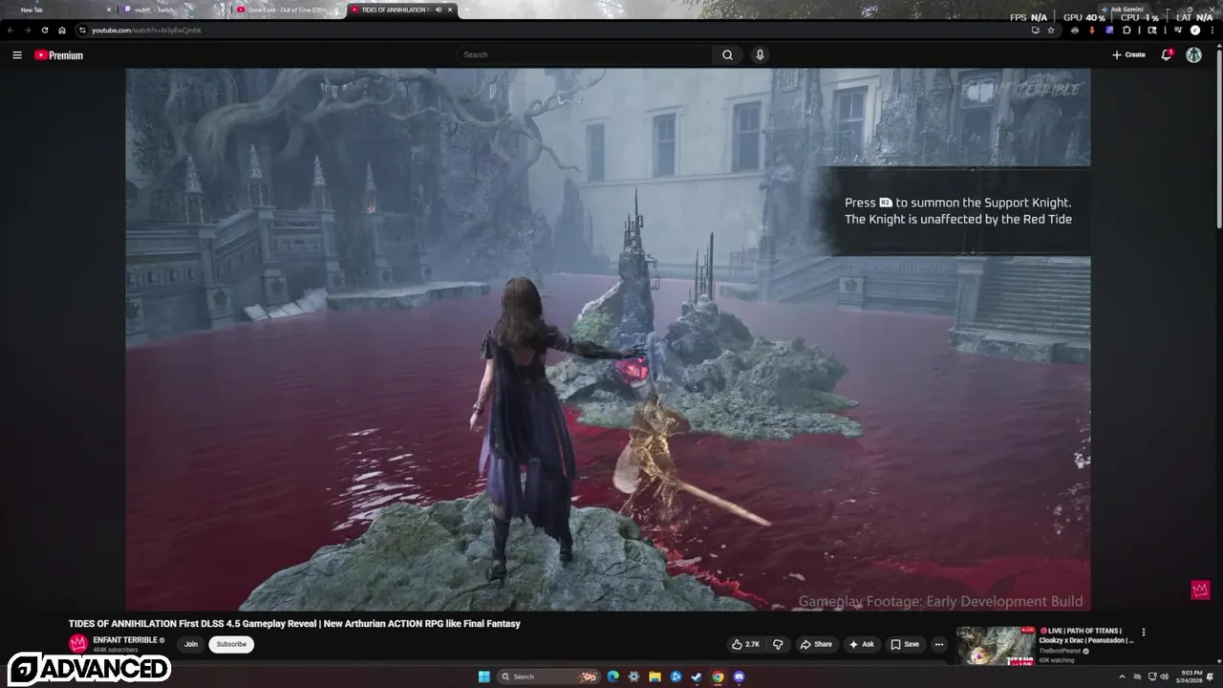Switch to Chrome on the taskbar
The width and height of the screenshot is (1223, 688).
point(718,677)
